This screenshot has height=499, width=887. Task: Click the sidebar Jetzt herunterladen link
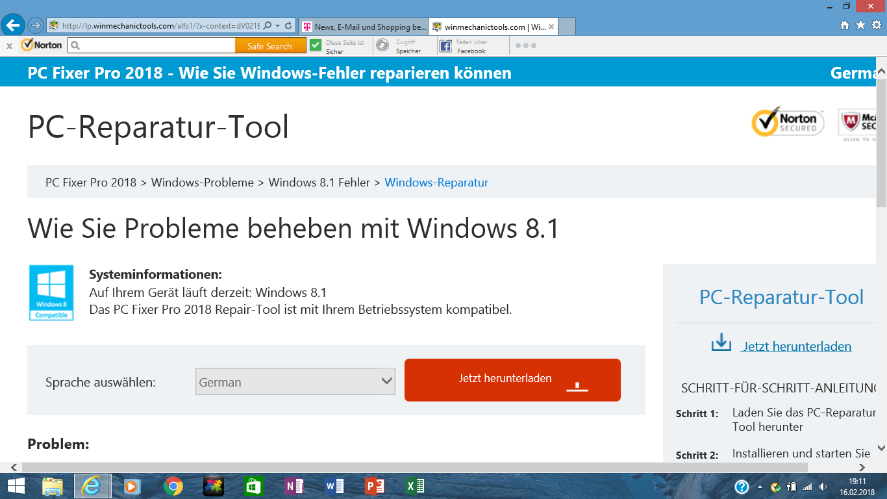[797, 346]
